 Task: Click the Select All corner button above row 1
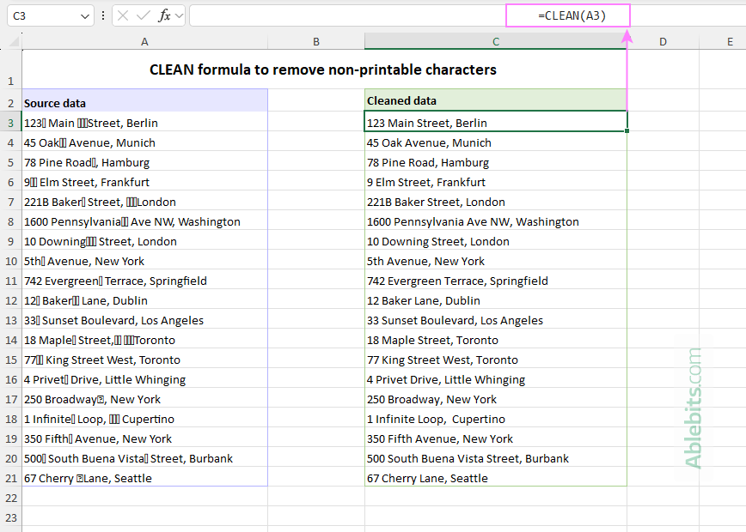tap(11, 40)
